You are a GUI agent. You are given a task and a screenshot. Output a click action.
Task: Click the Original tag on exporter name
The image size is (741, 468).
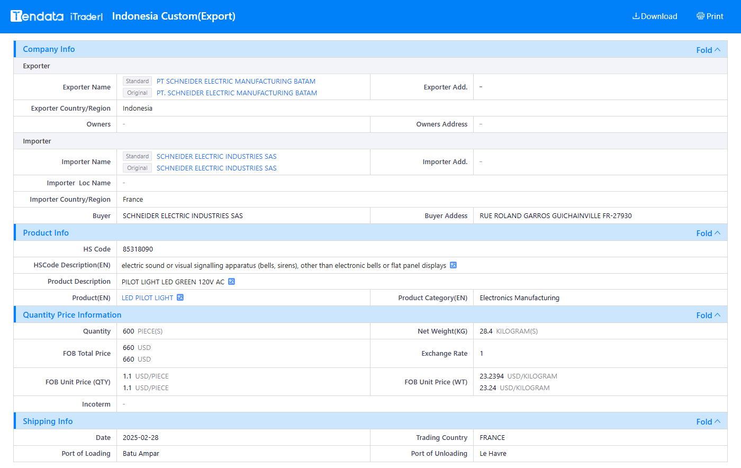tap(137, 93)
